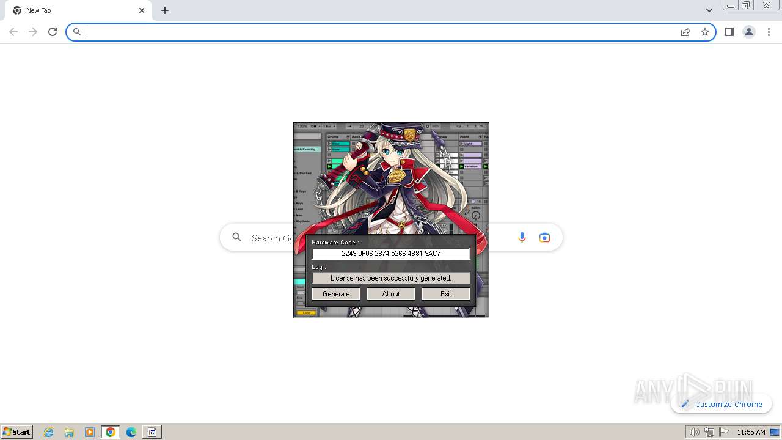Open Chrome side panel
This screenshot has width=782, height=440.
point(729,32)
